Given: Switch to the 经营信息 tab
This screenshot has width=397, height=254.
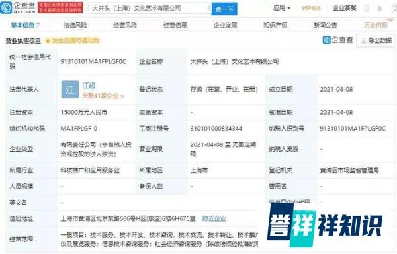Looking at the screenshot, I should pos(175,25).
